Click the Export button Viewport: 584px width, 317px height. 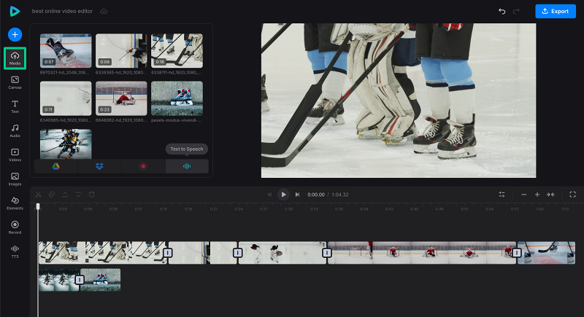pos(556,11)
